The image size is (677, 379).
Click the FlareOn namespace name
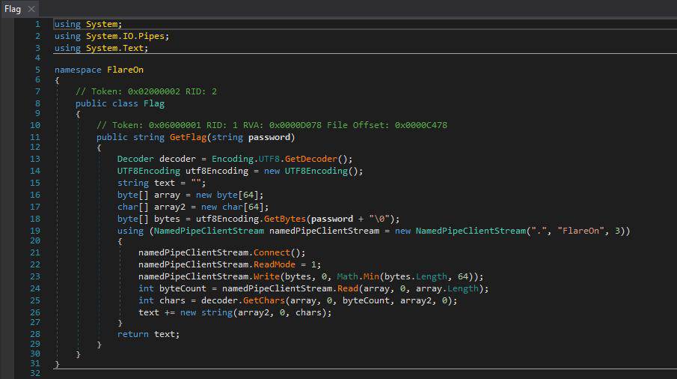[125, 70]
